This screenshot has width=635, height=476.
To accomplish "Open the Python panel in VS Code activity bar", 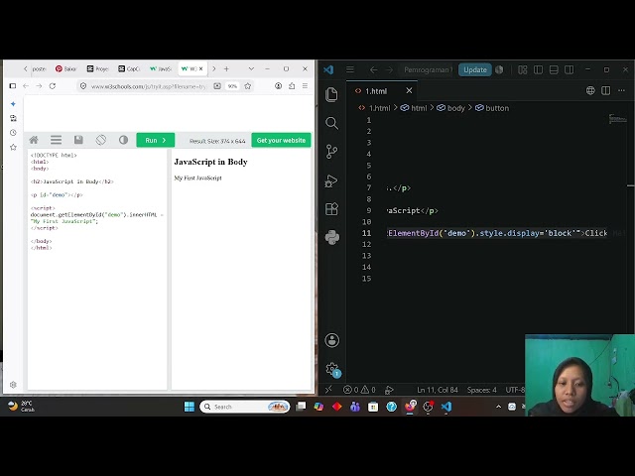I will tap(332, 238).
